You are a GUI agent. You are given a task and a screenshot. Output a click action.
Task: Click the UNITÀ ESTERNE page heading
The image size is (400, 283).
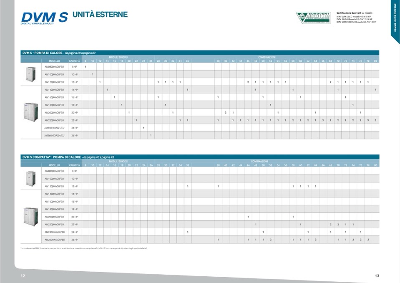(100, 15)
